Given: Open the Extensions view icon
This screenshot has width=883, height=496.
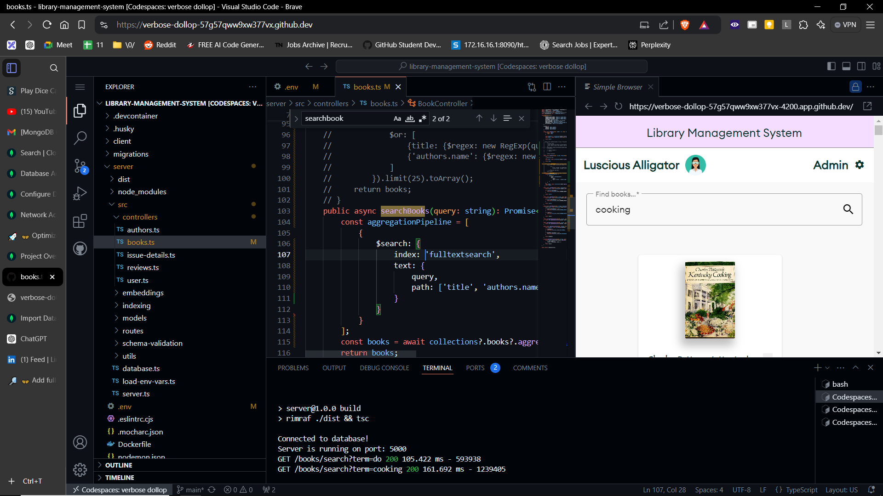Looking at the screenshot, I should pos(80,221).
